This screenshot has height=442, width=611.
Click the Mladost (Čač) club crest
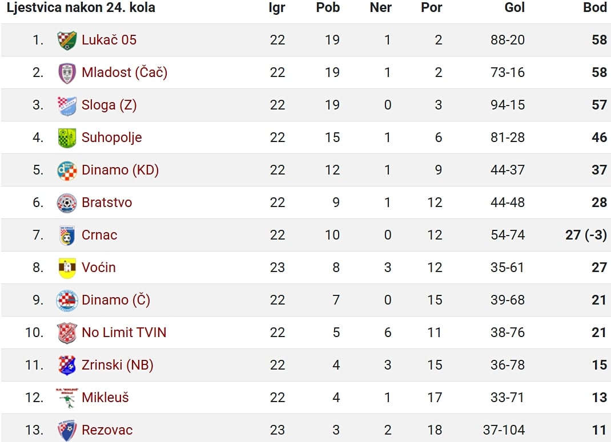click(x=67, y=73)
